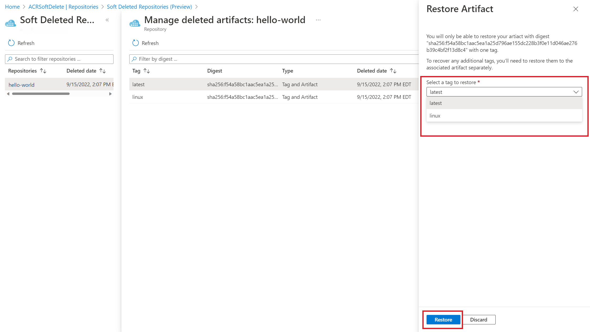Click Soft Deleted Repositories breadcrumb tab
590x332 pixels.
pyautogui.click(x=150, y=7)
